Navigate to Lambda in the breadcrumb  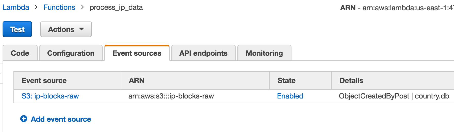16,7
